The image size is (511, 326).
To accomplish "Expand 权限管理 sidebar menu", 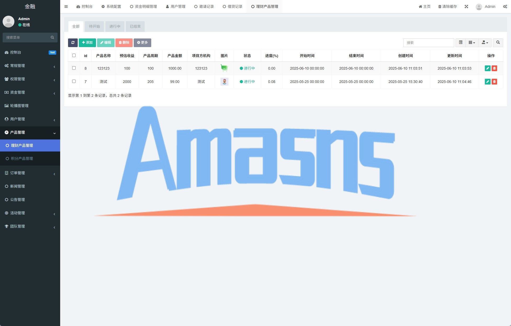I will tap(30, 79).
